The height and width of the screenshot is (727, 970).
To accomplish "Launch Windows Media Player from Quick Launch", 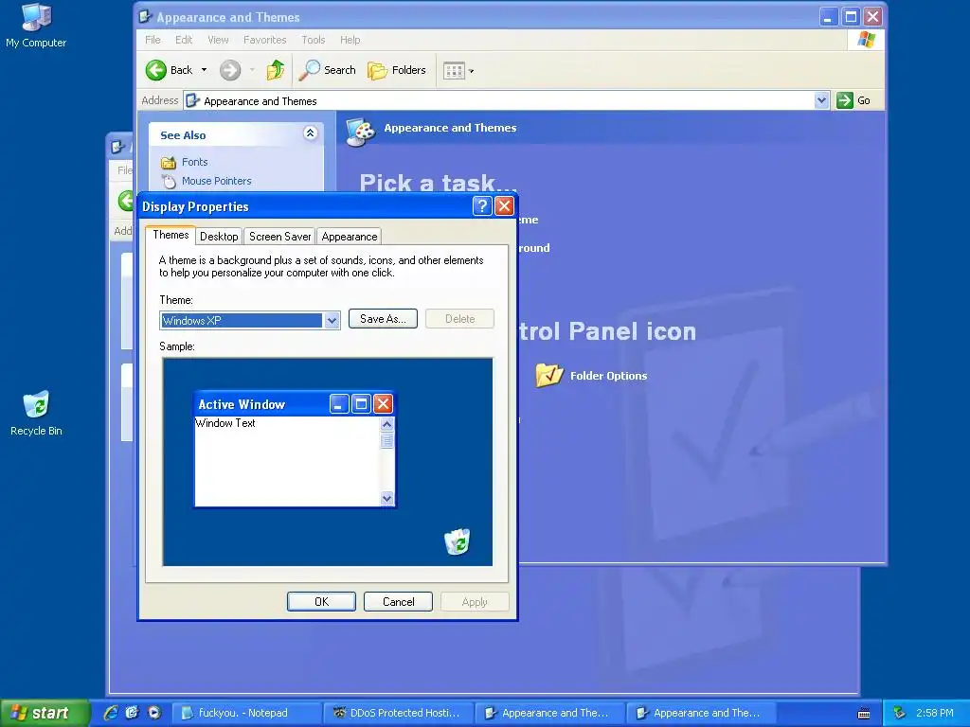I will pyautogui.click(x=154, y=712).
